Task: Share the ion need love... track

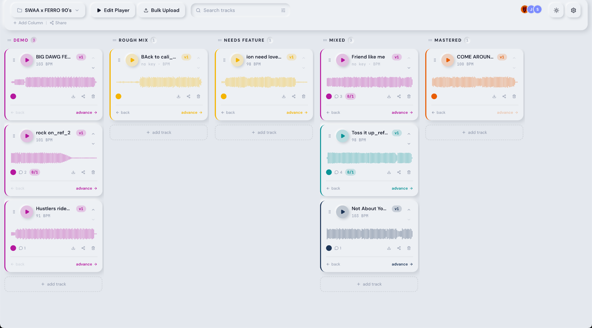Action: [294, 96]
